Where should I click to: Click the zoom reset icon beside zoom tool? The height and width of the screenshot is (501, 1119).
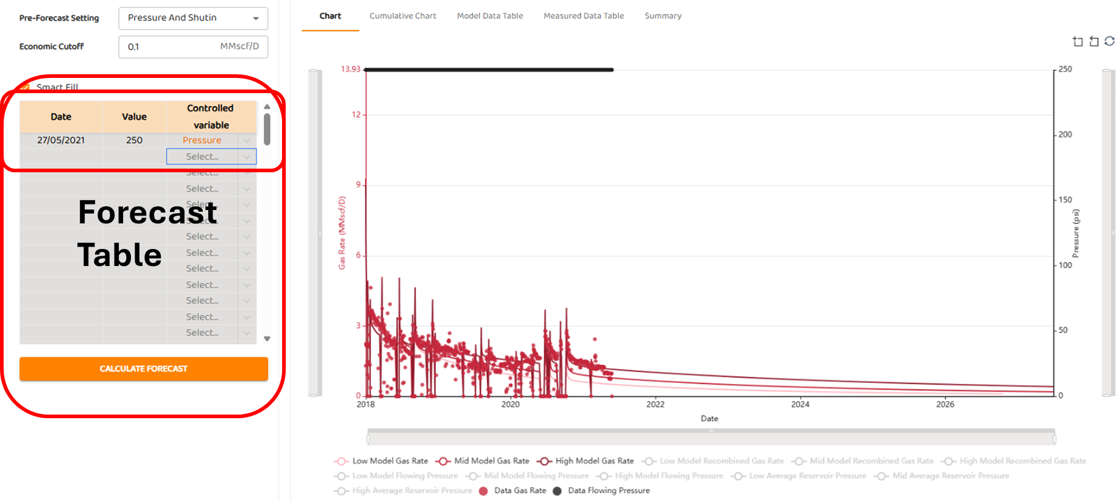pyautogui.click(x=1093, y=41)
